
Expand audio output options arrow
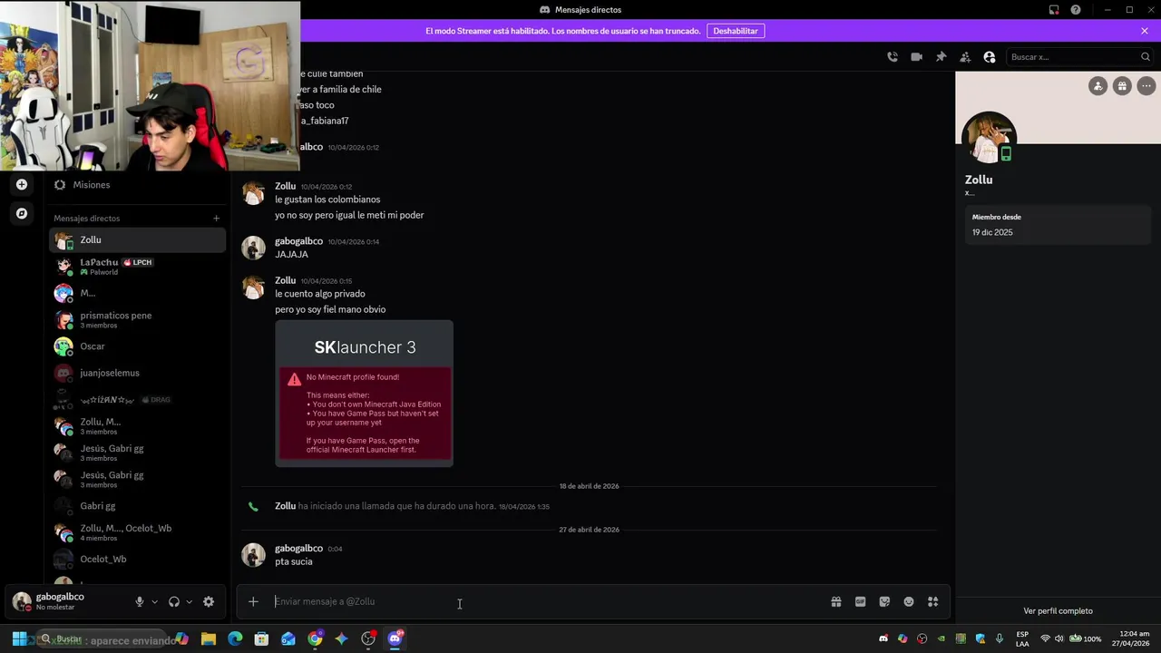pyautogui.click(x=189, y=601)
